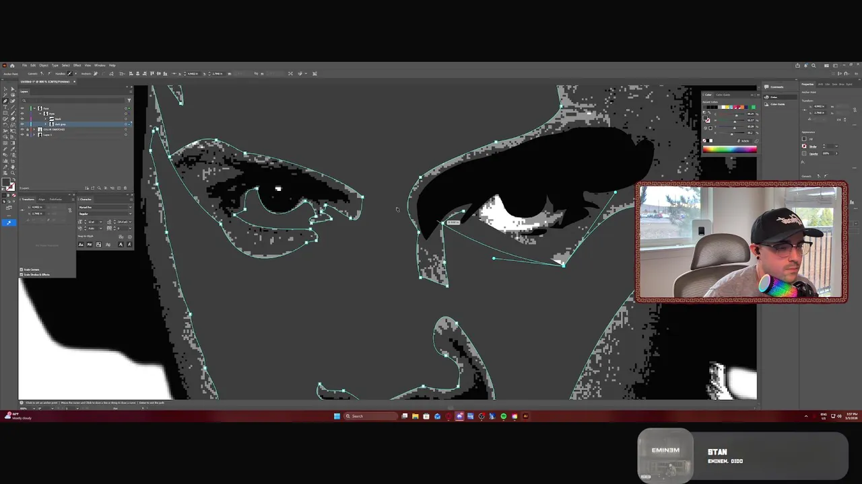Image resolution: width=862 pixels, height=484 pixels.
Task: Toggle the Scale Corners checkbox
Action: (x=21, y=270)
